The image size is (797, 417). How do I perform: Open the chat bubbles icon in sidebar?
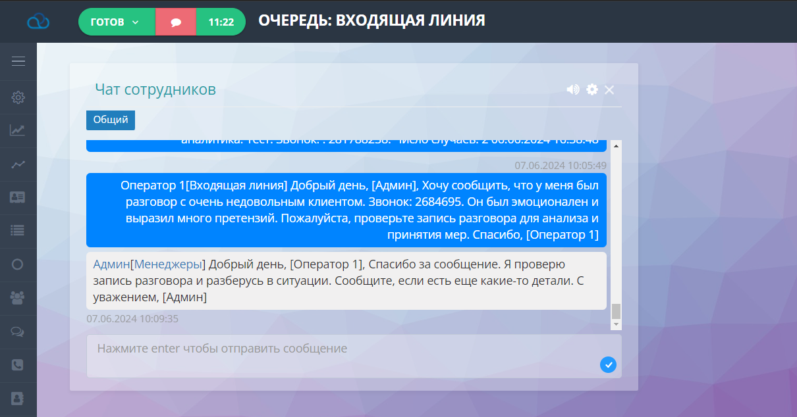coord(18,331)
